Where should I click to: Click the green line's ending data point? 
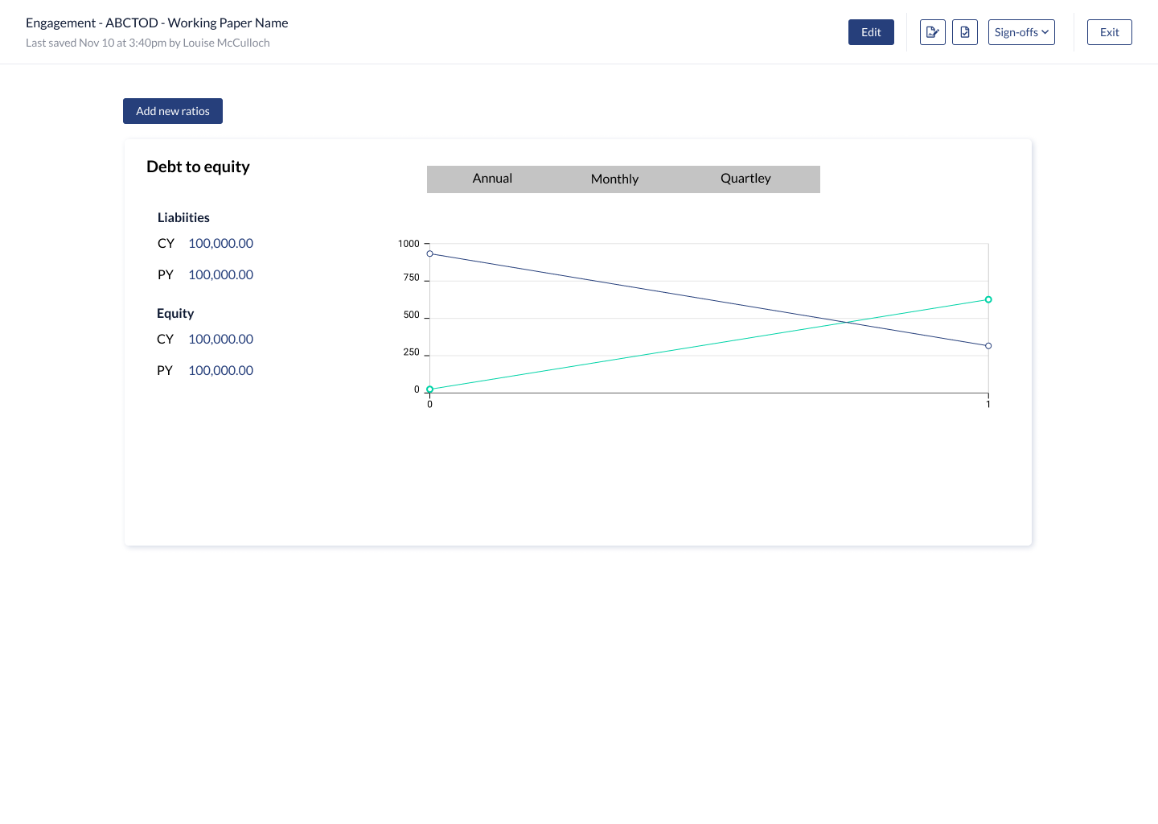[x=988, y=299]
